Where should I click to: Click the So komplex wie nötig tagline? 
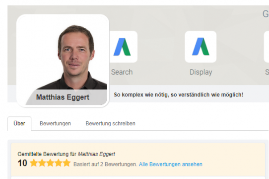click(x=179, y=95)
